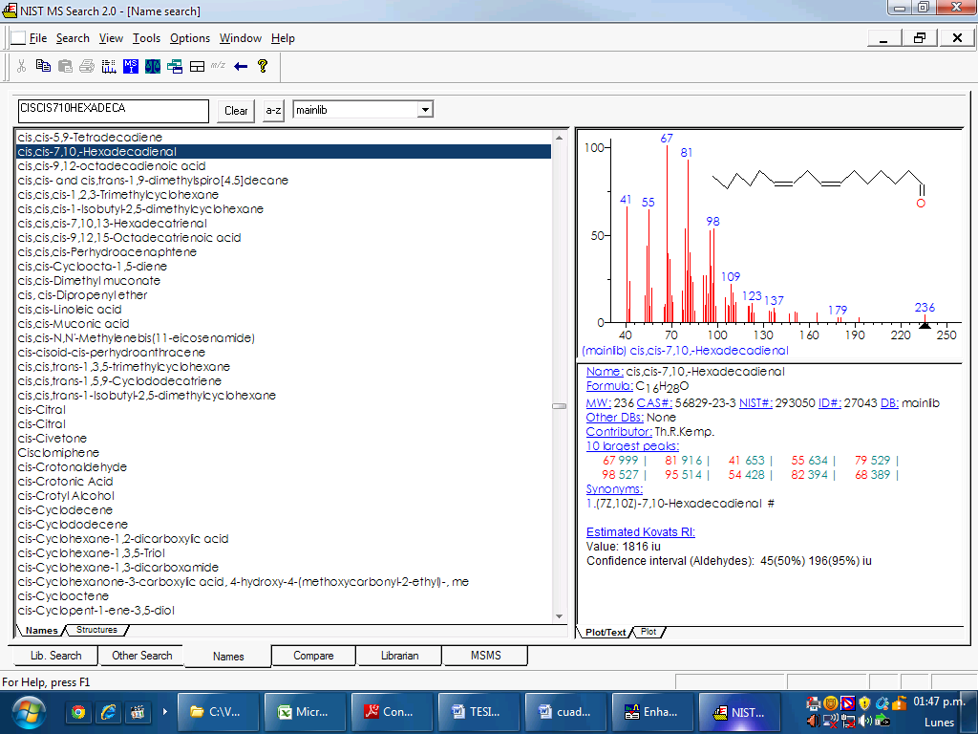The image size is (978, 734).
Task: Launch Google Chrome from the taskbar
Action: point(78,711)
